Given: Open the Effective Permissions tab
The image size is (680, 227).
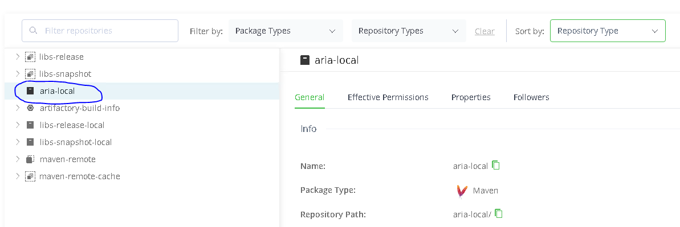Looking at the screenshot, I should (x=388, y=97).
